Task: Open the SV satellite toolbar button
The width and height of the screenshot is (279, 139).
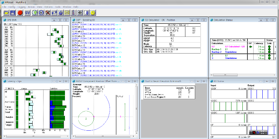Action: click(x=27, y=13)
